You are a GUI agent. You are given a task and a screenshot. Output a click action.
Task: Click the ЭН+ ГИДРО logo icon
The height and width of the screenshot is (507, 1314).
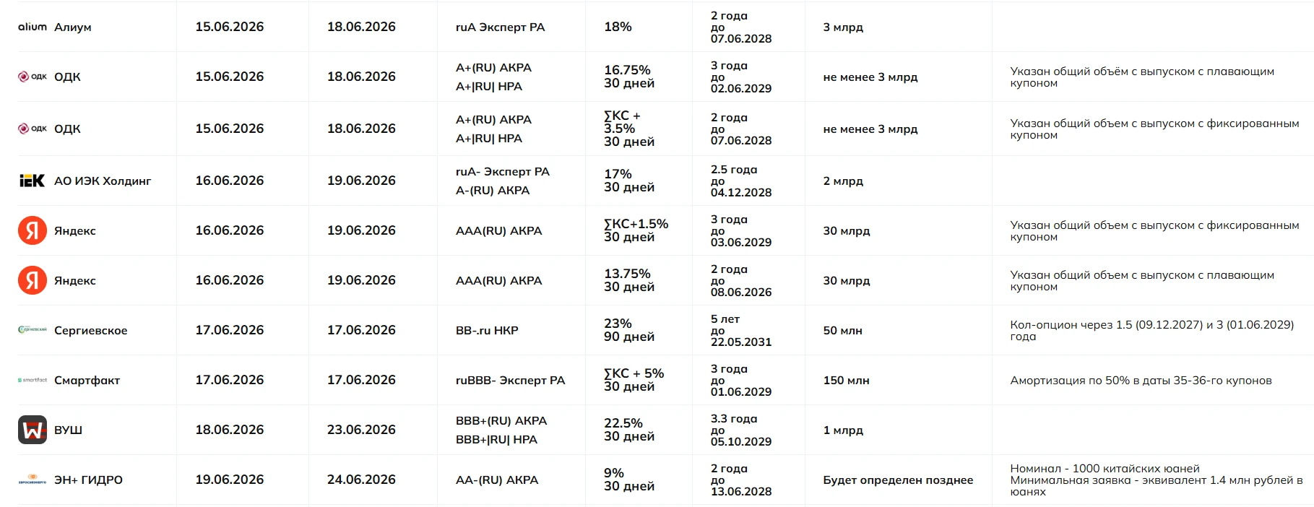click(33, 480)
